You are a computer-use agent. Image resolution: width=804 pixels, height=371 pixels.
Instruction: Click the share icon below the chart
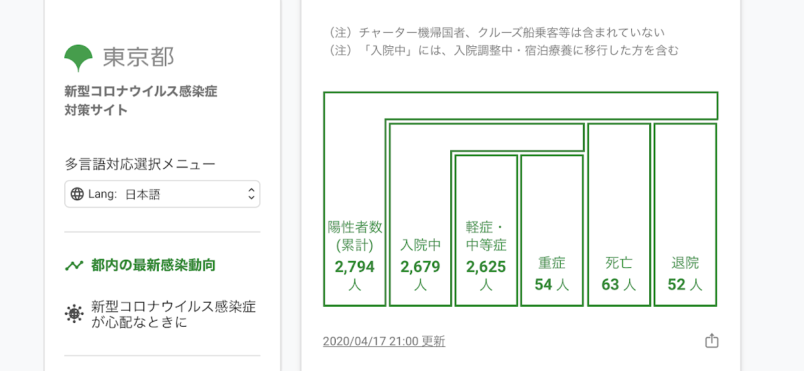[712, 341]
